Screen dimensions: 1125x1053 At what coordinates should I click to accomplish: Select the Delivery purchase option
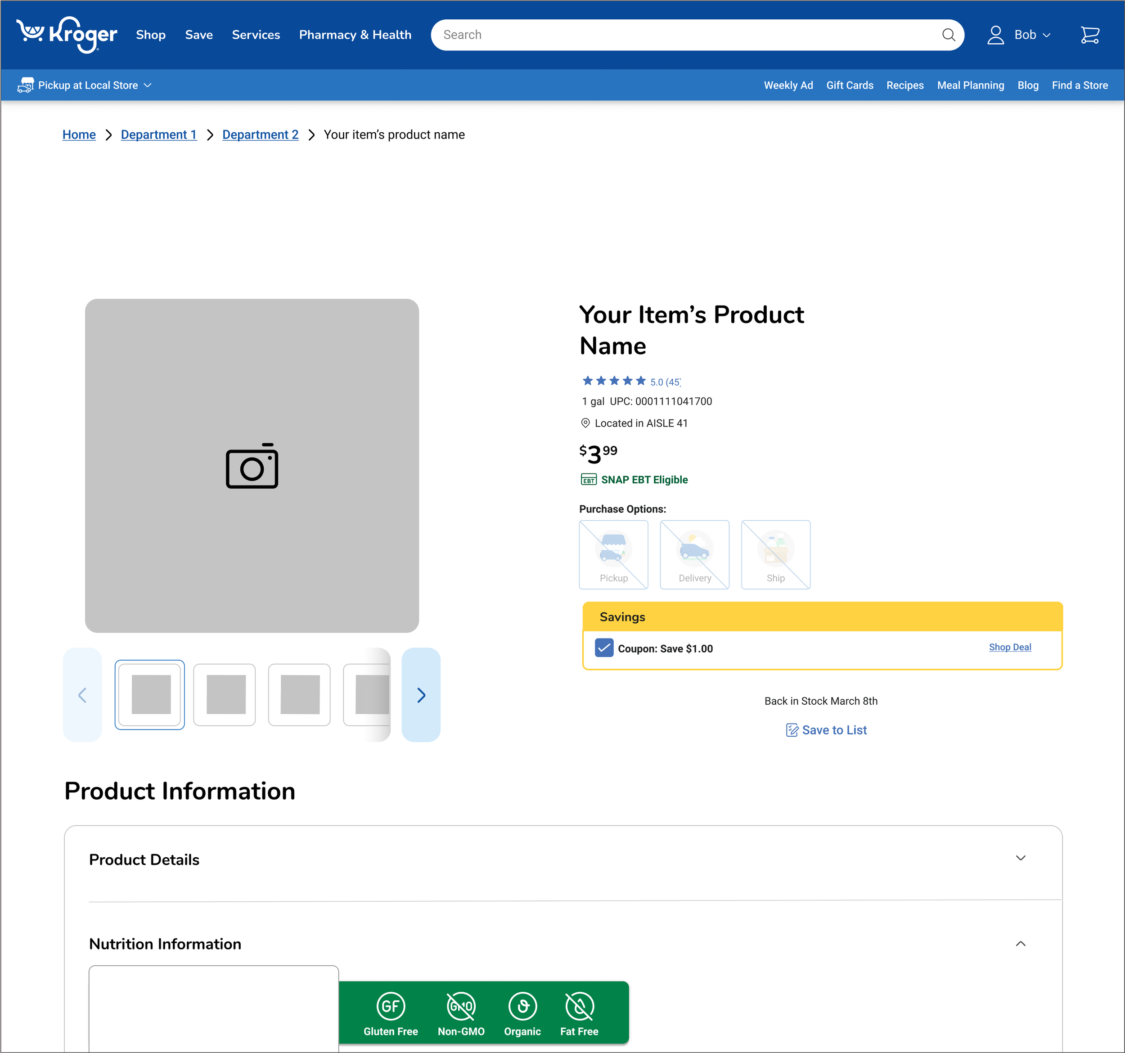pyautogui.click(x=694, y=554)
